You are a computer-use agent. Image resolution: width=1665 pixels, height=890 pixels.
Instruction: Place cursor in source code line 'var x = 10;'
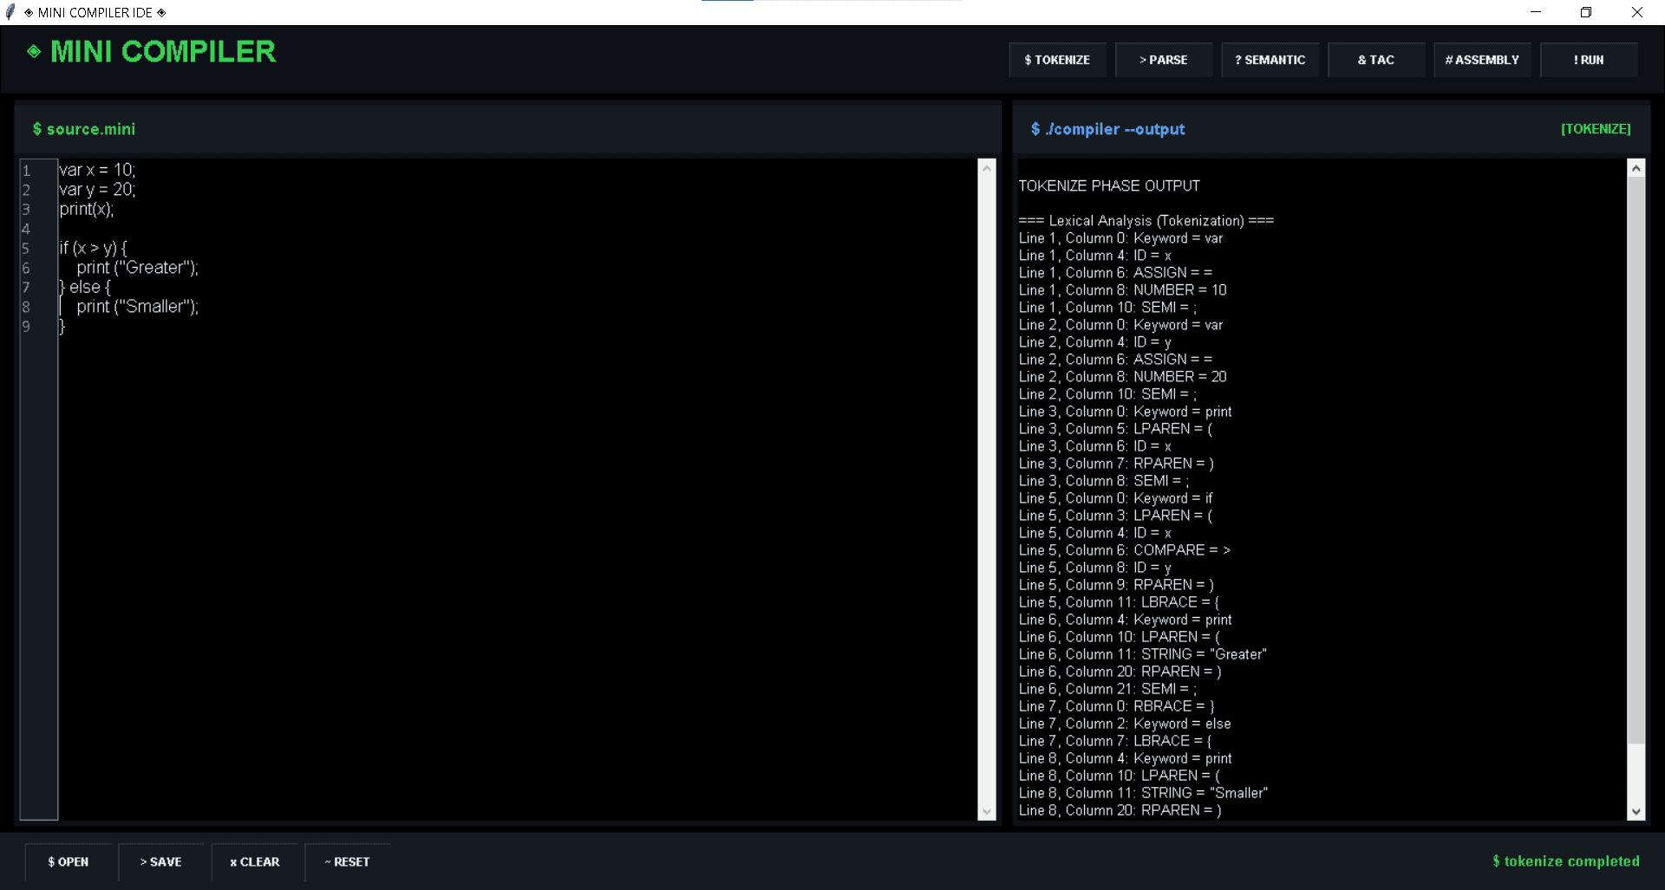pyautogui.click(x=97, y=170)
